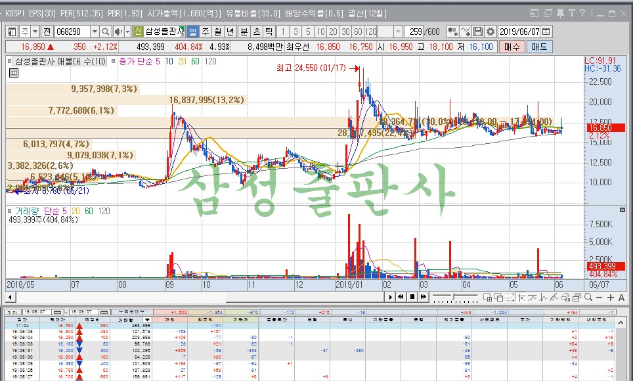This screenshot has height=381, width=633.
Task: Close the volume panel with X icon
Action: tap(622, 210)
